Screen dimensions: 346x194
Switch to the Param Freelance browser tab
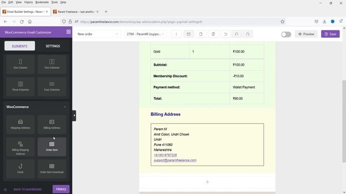click(76, 12)
